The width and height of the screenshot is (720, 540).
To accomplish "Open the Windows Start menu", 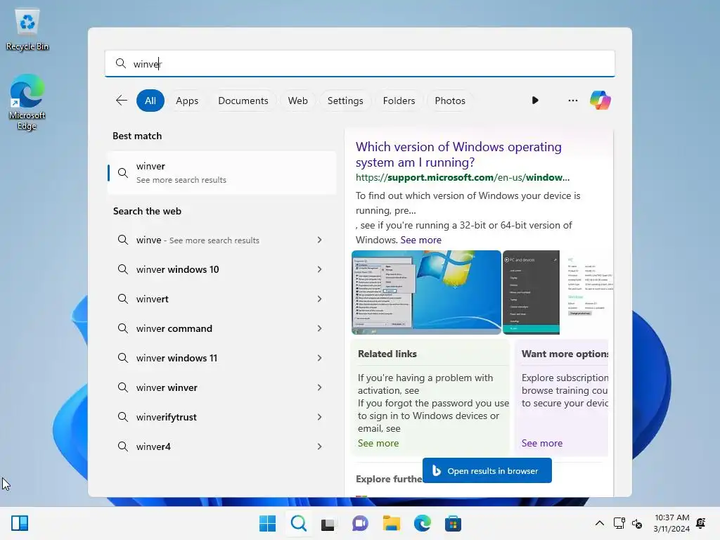I will [x=267, y=523].
